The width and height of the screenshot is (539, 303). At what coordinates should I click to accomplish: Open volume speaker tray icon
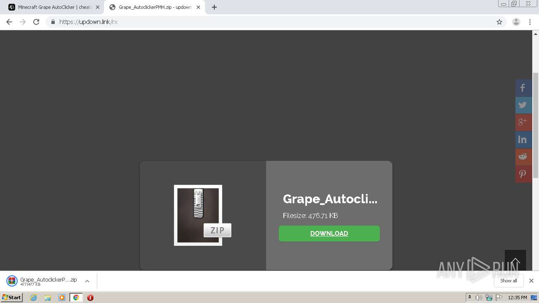[x=478, y=298]
